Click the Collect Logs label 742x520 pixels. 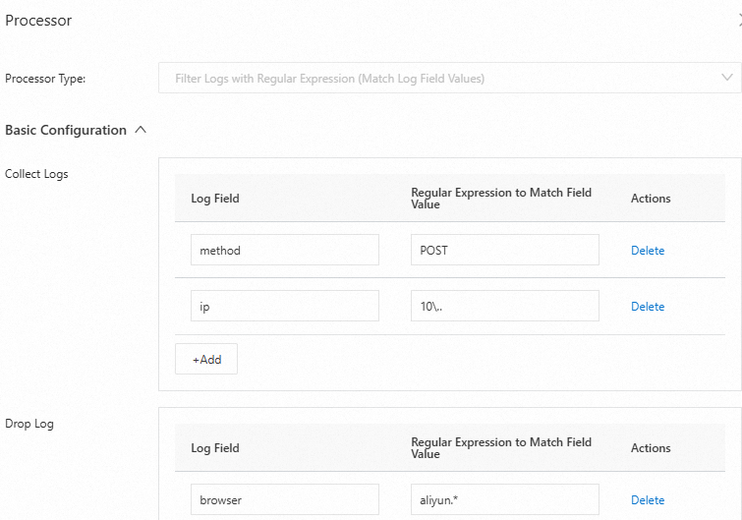36,174
